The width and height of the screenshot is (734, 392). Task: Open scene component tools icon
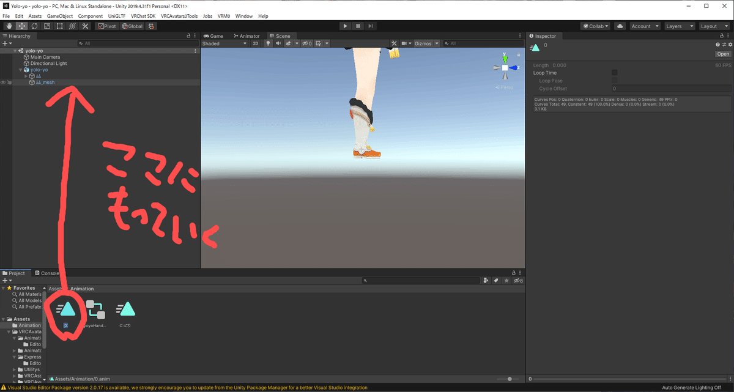pyautogui.click(x=394, y=43)
